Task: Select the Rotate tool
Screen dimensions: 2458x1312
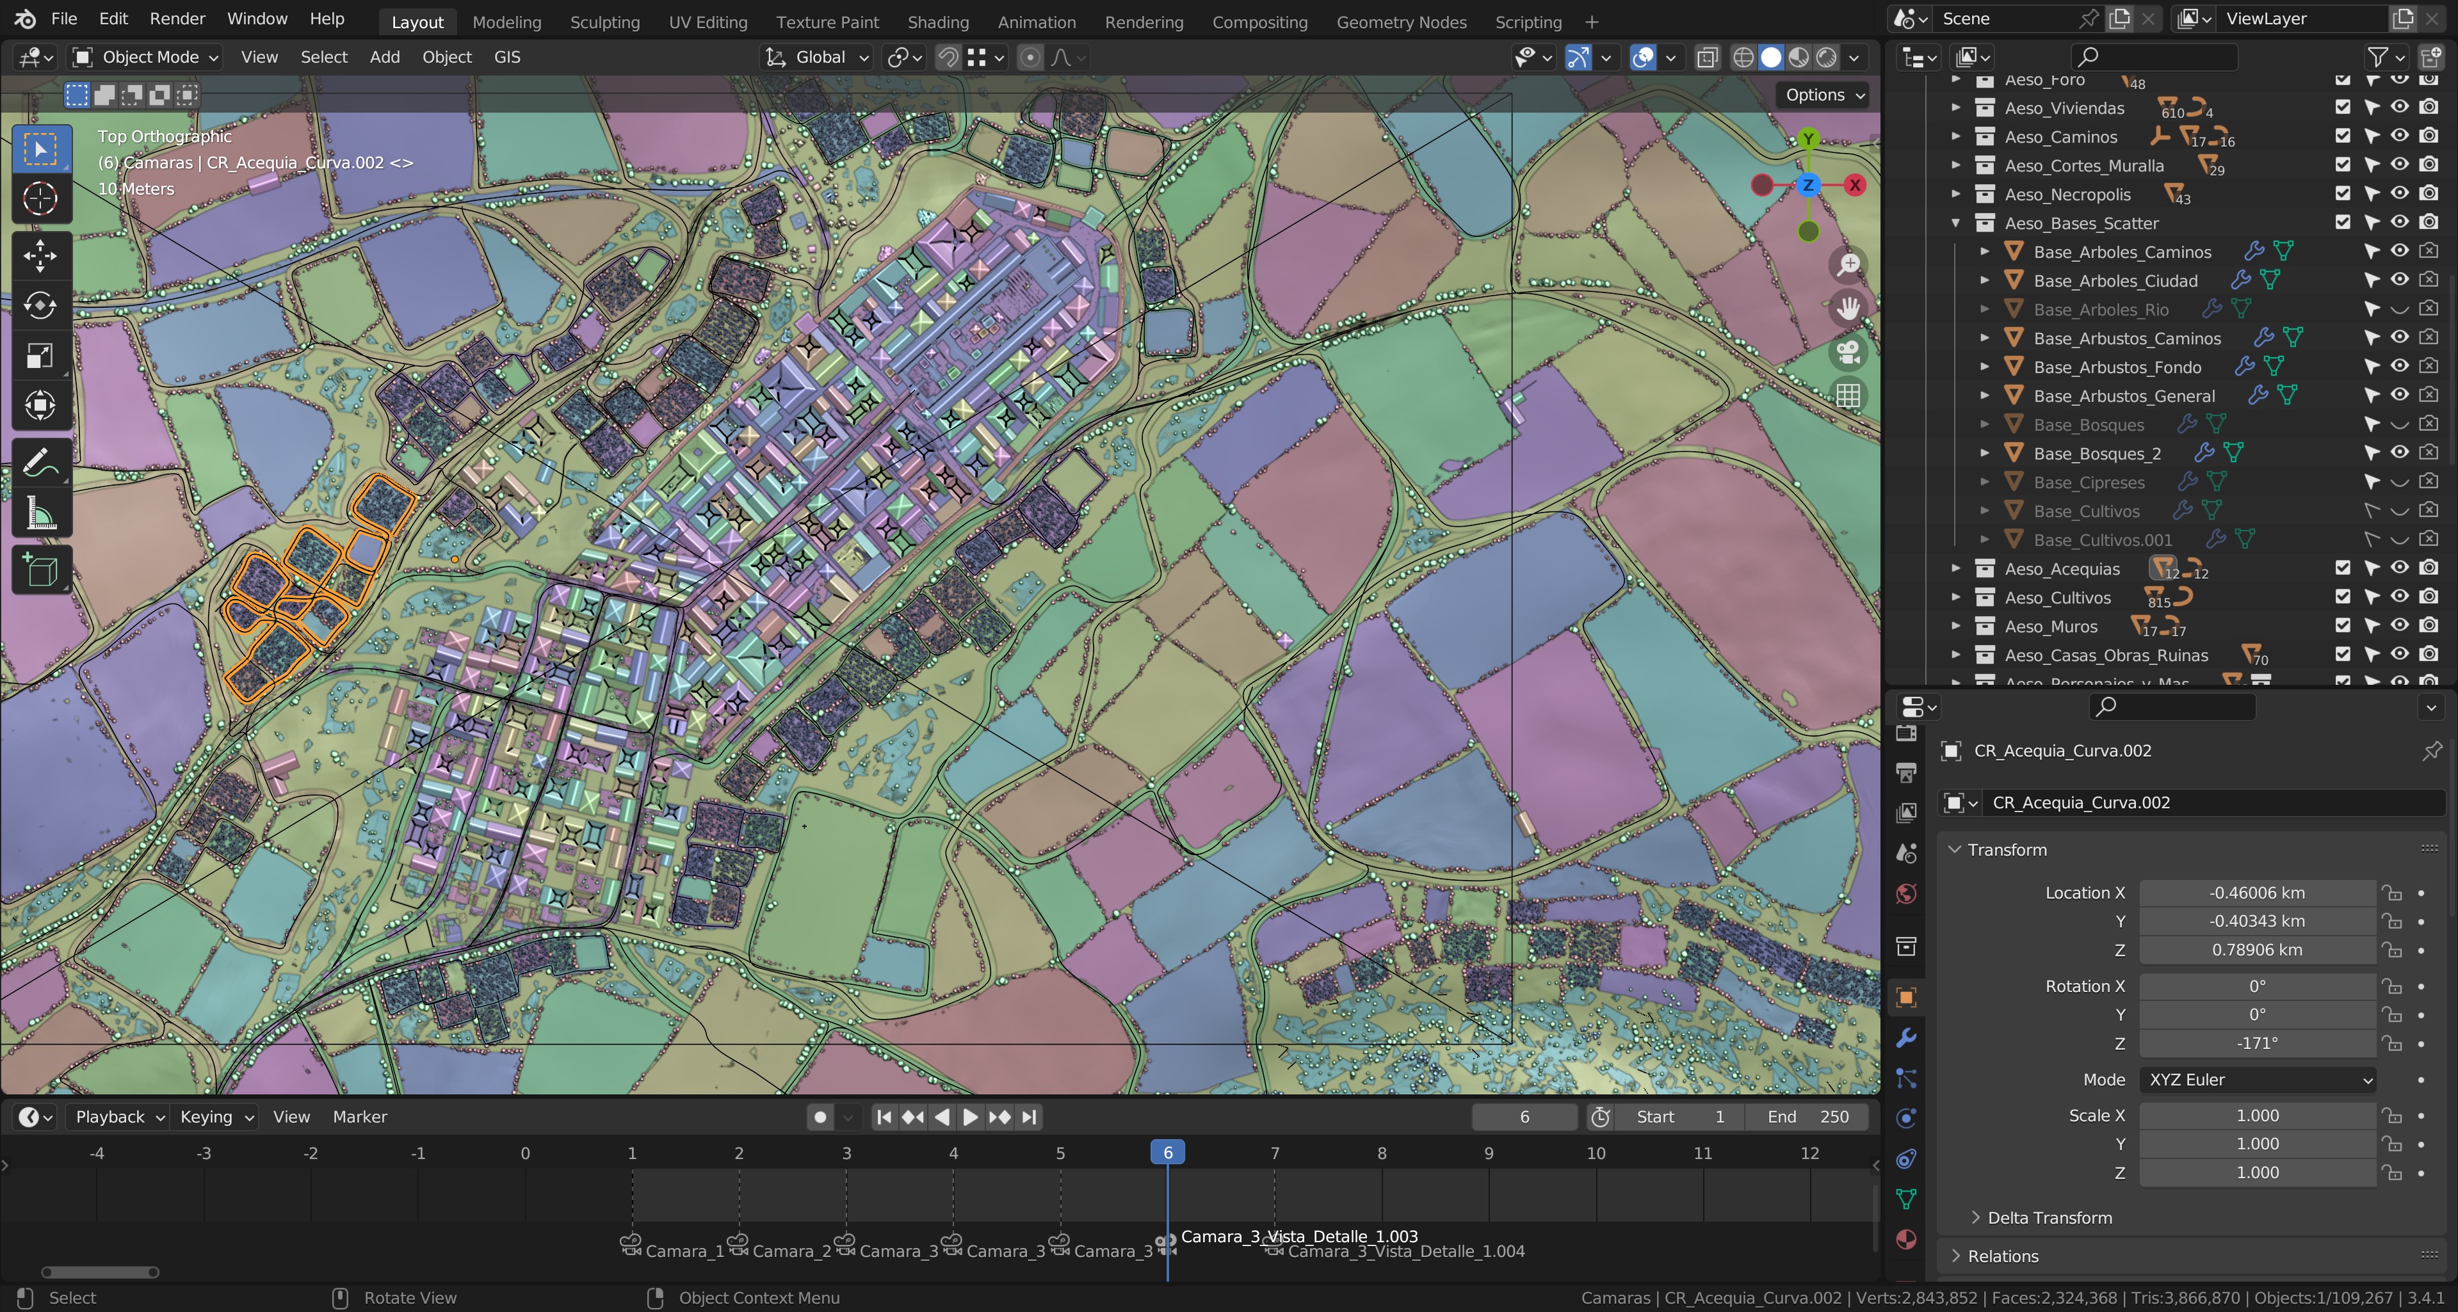Action: [x=40, y=306]
